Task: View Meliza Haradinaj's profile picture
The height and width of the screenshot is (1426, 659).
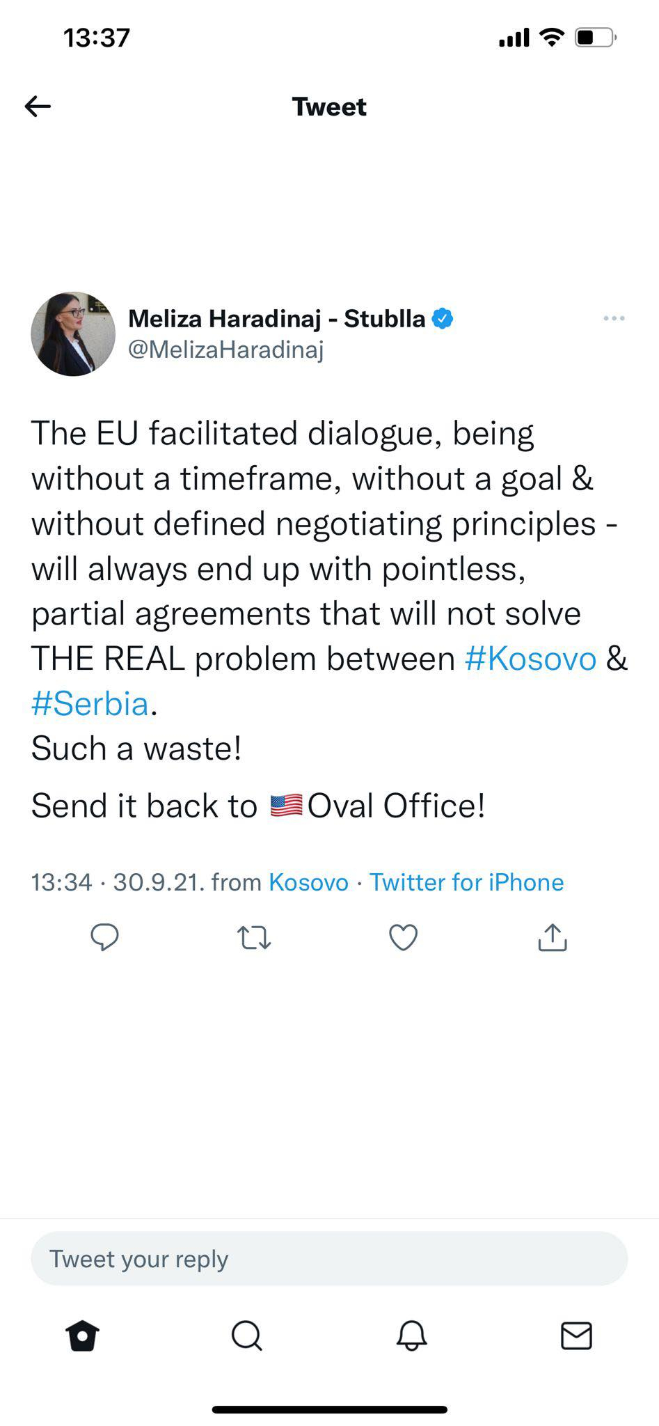Action: 73,334
